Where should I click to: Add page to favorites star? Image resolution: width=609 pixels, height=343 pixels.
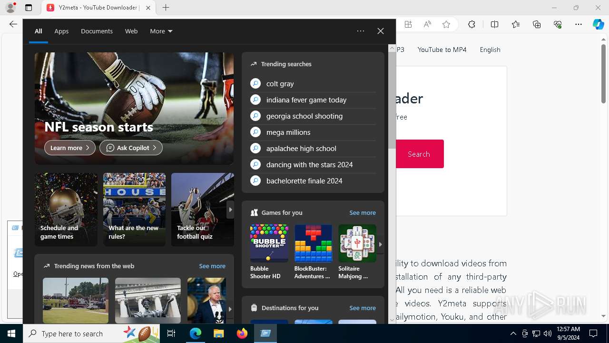coord(446,24)
